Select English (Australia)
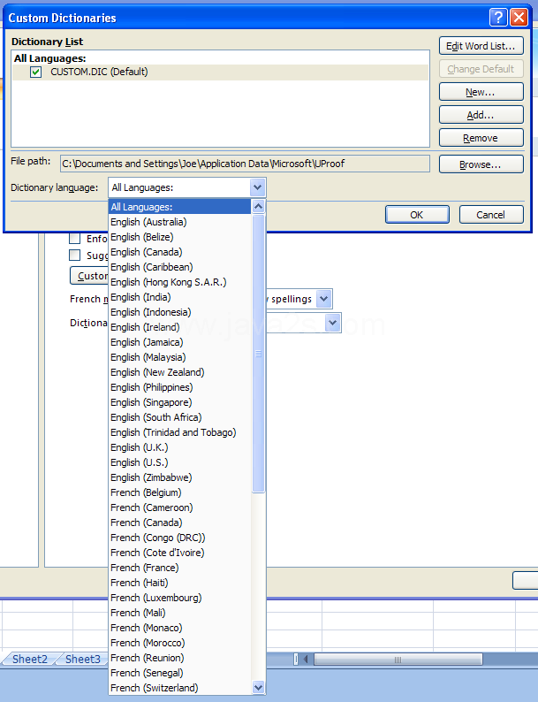 [x=180, y=222]
